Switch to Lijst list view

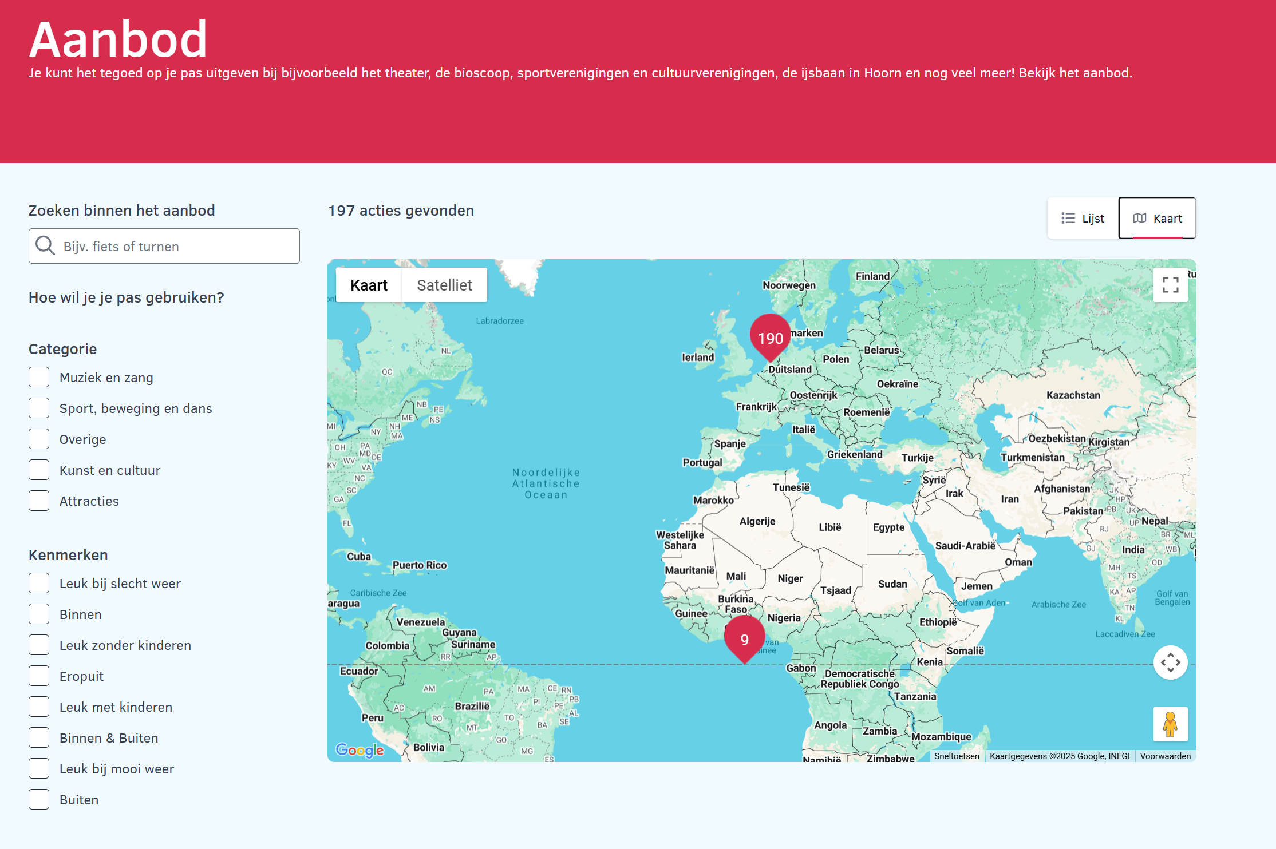point(1083,218)
